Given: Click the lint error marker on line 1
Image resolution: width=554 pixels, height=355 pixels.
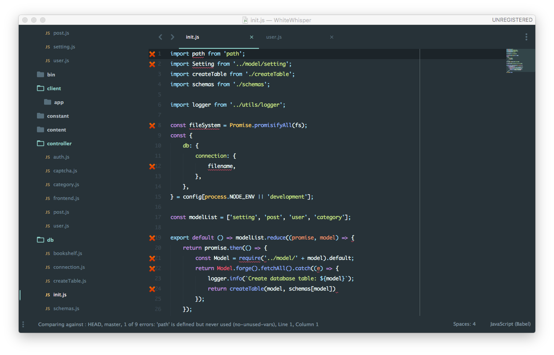Looking at the screenshot, I should click(152, 54).
